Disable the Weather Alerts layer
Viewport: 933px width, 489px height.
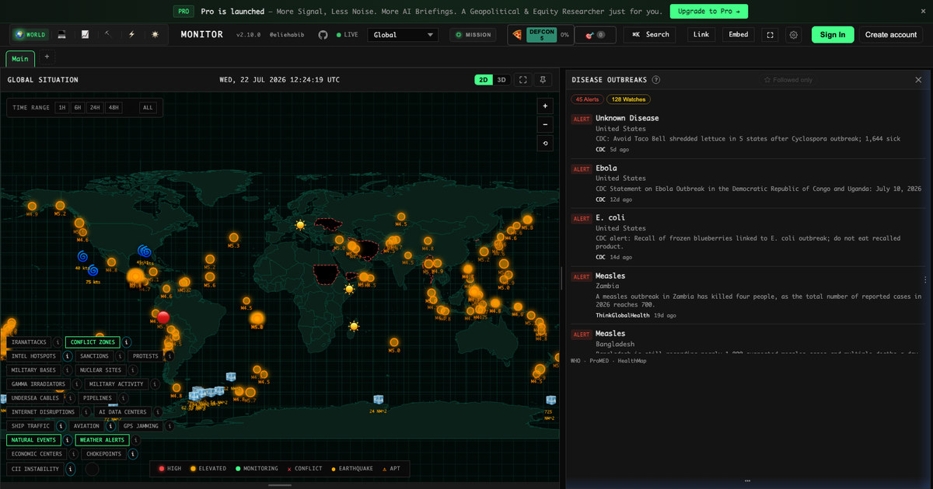(102, 440)
